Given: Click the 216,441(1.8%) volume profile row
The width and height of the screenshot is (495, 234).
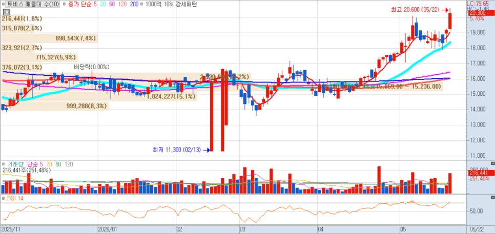Looking at the screenshot, I should coord(22,18).
